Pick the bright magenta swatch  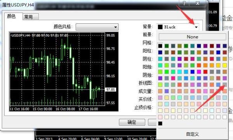199,72
